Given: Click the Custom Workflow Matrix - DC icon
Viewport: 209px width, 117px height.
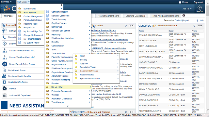Looking at the screenshot, I should [x=5, y=57].
